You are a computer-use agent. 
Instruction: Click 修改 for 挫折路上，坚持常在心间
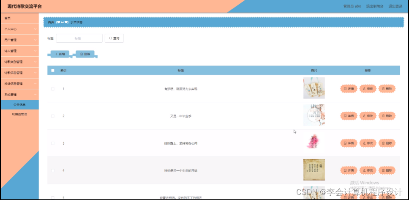pos(368,143)
